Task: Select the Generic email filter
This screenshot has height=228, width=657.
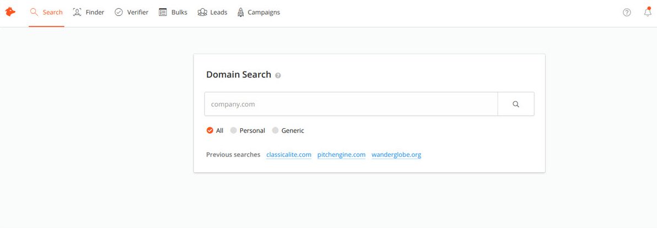Action: [276, 131]
